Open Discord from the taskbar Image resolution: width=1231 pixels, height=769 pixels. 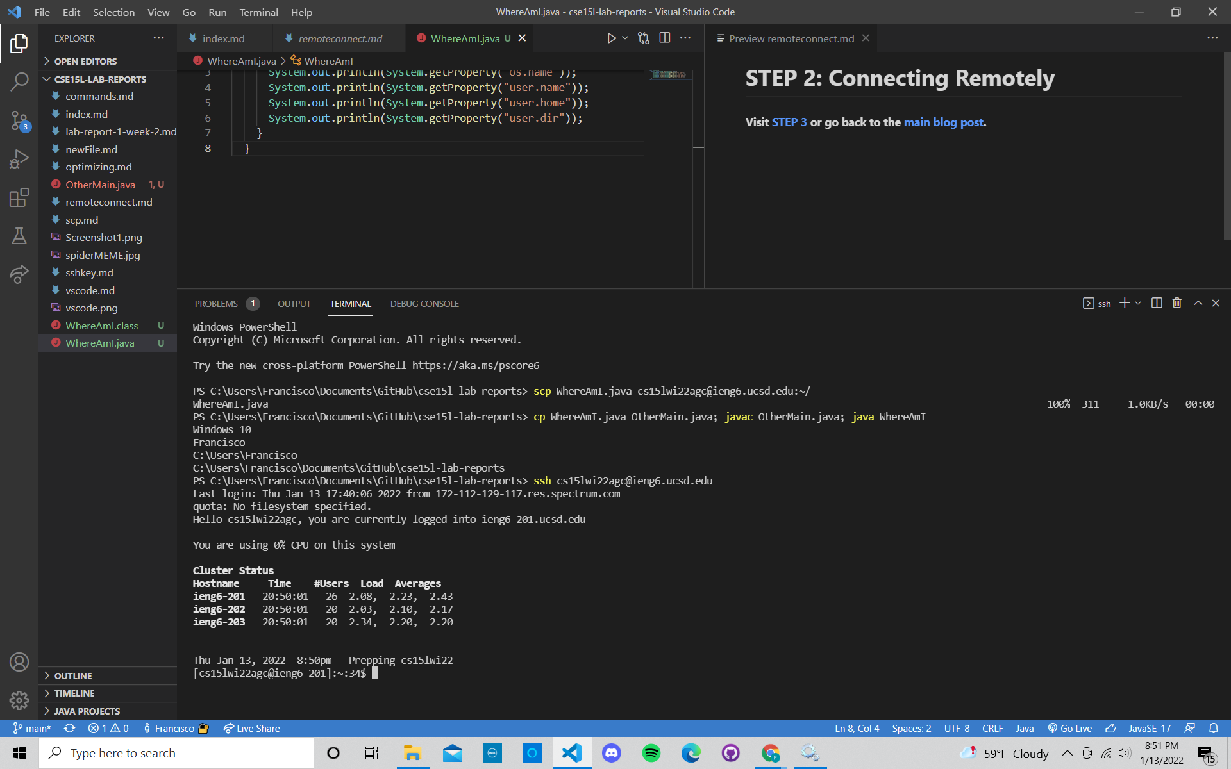[x=611, y=753]
